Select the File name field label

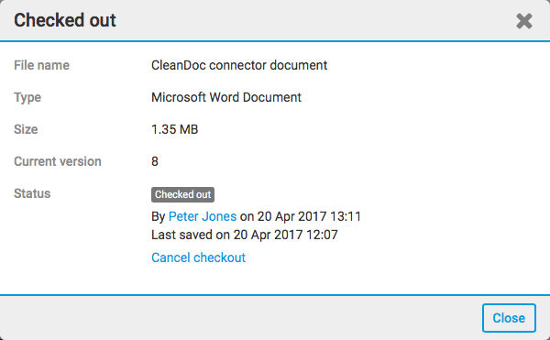click(42, 65)
